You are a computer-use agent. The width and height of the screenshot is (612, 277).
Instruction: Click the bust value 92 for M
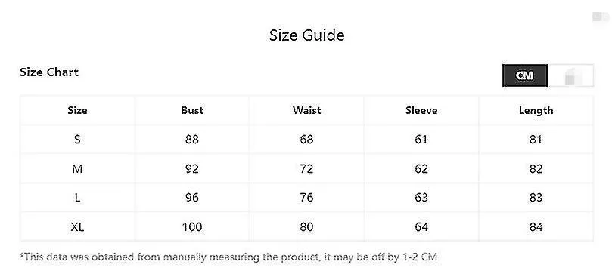(192, 169)
